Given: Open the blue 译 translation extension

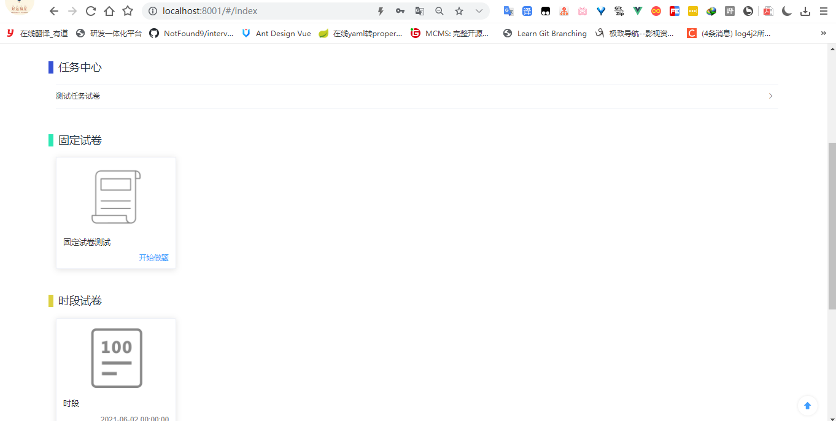Looking at the screenshot, I should 527,11.
